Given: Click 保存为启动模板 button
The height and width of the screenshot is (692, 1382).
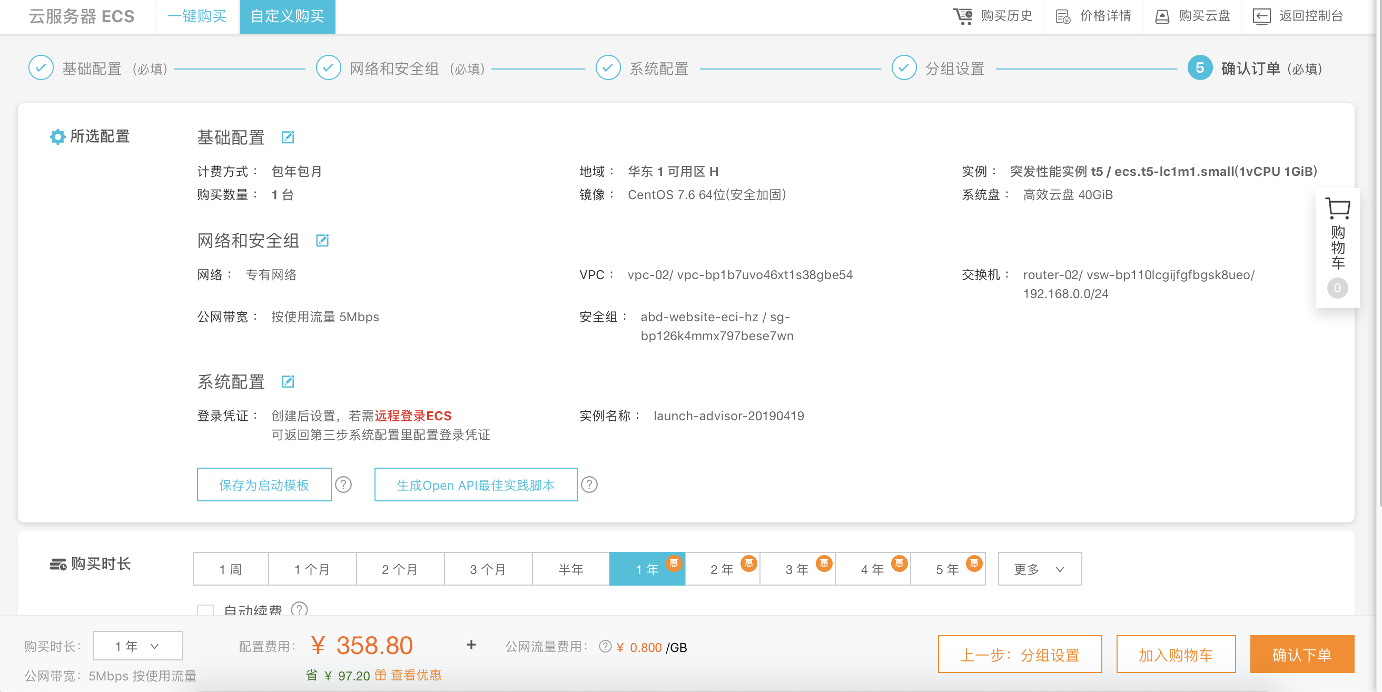Looking at the screenshot, I should (264, 485).
